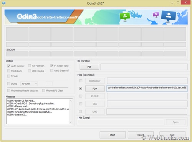Enable the Flash Lock checkbox

click(x=9, y=71)
